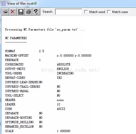The width and height of the screenshot is (136, 134).
Task: Click the pin (stick) window icon
Action: pos(5,12)
